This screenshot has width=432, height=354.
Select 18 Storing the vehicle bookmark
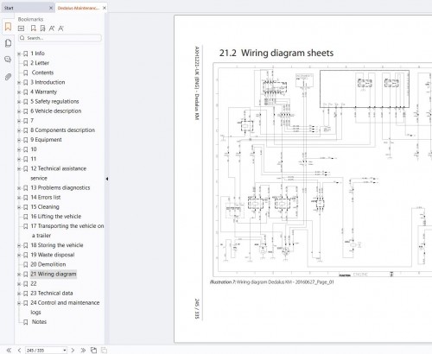57,245
